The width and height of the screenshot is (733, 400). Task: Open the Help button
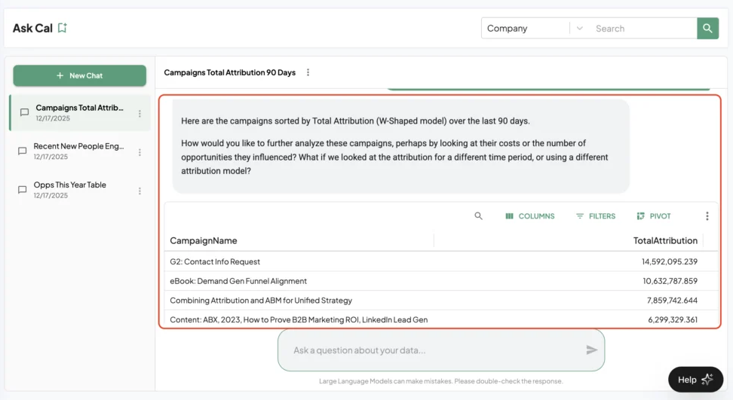click(695, 380)
